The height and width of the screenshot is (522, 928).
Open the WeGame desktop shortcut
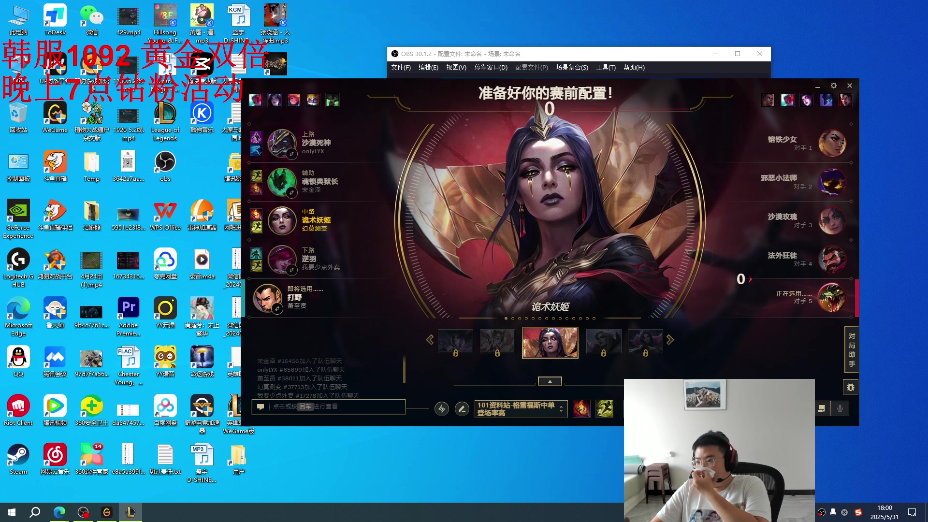(55, 117)
